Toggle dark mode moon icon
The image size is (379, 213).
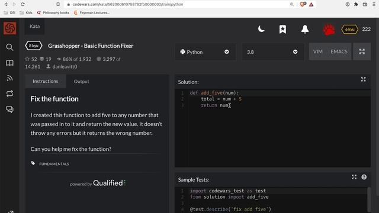tap(261, 29)
